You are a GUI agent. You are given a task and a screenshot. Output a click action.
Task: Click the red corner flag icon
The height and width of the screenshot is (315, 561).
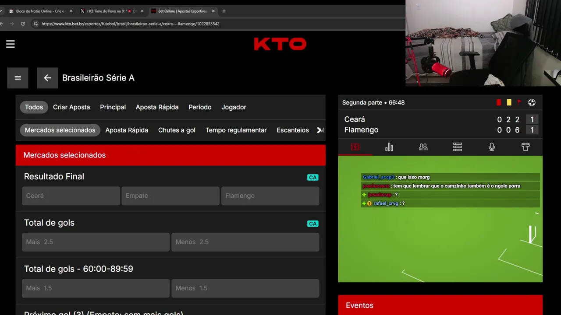(519, 102)
